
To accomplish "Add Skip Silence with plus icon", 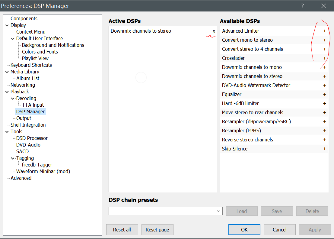I will tap(325, 149).
